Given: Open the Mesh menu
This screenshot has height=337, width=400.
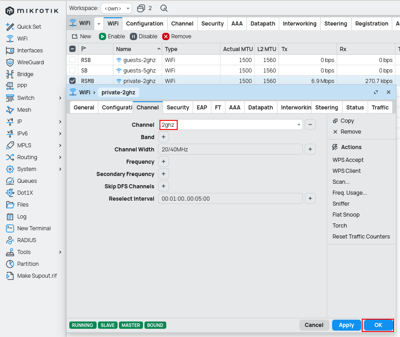Looking at the screenshot, I should [x=18, y=110].
